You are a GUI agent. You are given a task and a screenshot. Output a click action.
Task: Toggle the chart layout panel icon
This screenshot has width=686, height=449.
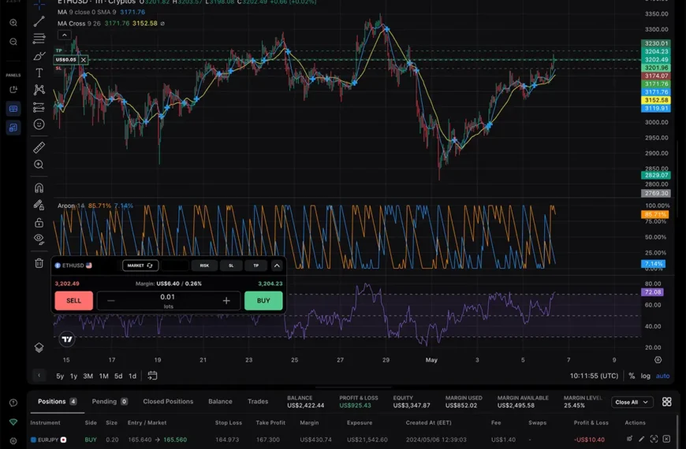coord(13,128)
